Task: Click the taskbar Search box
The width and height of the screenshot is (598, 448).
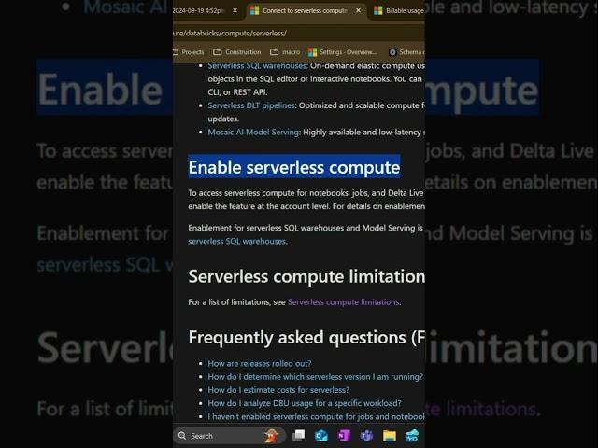Action: [229, 436]
